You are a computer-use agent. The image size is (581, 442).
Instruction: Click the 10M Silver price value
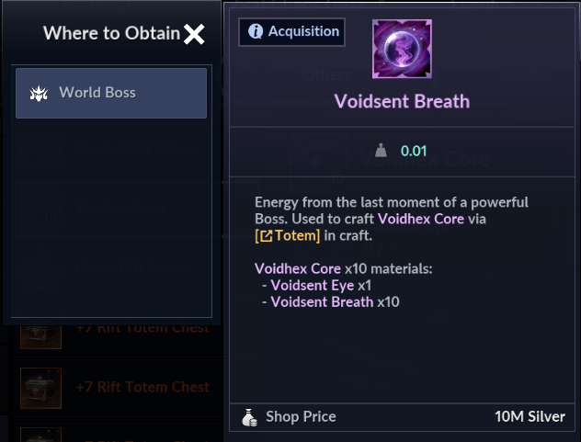click(530, 416)
